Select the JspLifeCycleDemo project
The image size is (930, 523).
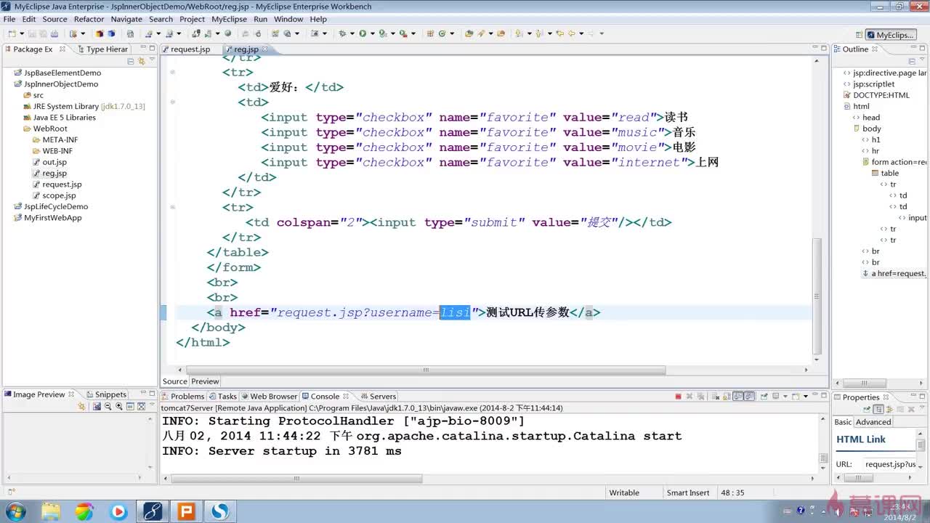click(x=56, y=206)
